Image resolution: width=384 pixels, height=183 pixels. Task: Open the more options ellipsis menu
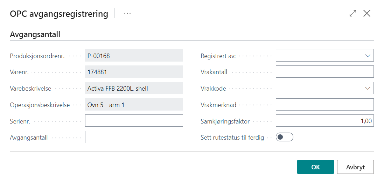127,14
